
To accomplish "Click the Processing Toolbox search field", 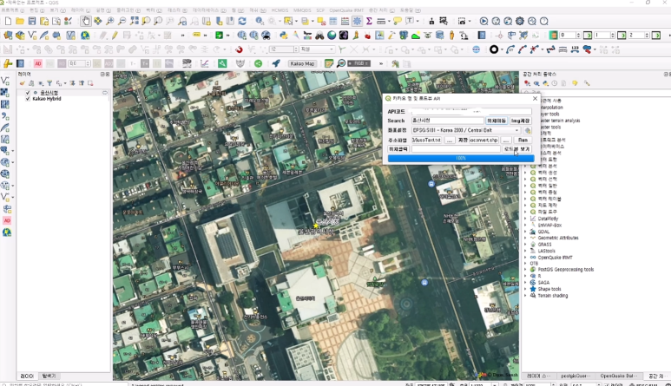I will pos(595,92).
